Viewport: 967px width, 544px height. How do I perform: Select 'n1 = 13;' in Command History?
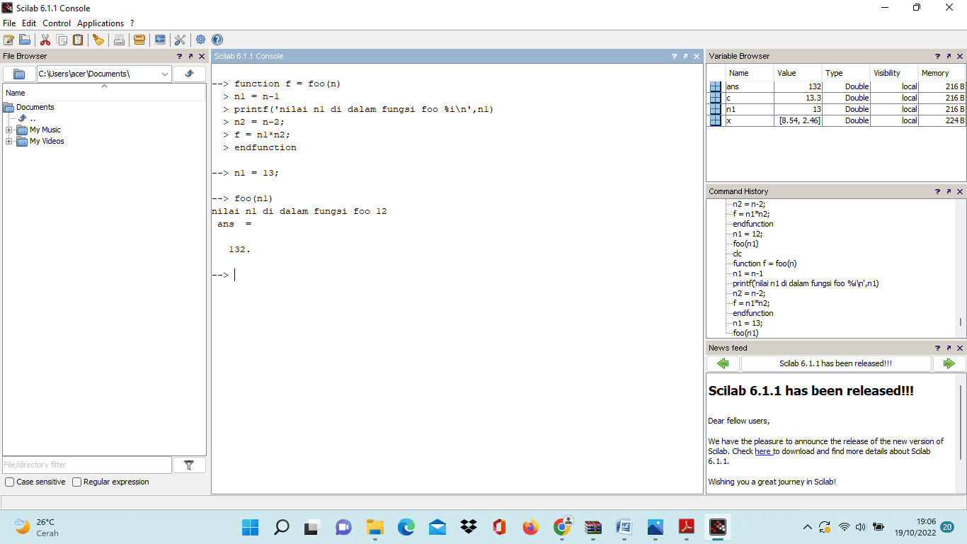click(x=748, y=323)
